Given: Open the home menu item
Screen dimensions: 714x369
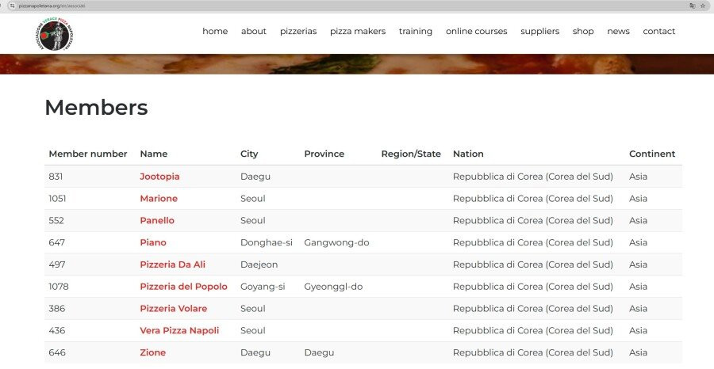Looking at the screenshot, I should [x=215, y=32].
